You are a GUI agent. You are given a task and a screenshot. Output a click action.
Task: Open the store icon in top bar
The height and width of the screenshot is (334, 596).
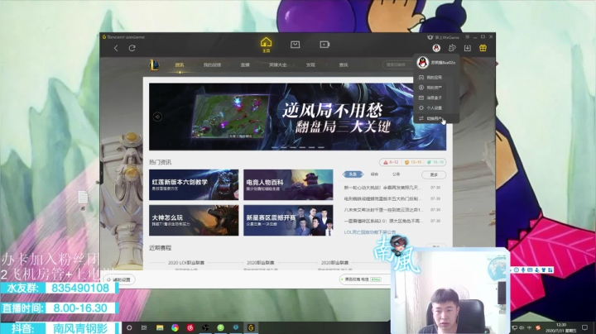point(295,45)
